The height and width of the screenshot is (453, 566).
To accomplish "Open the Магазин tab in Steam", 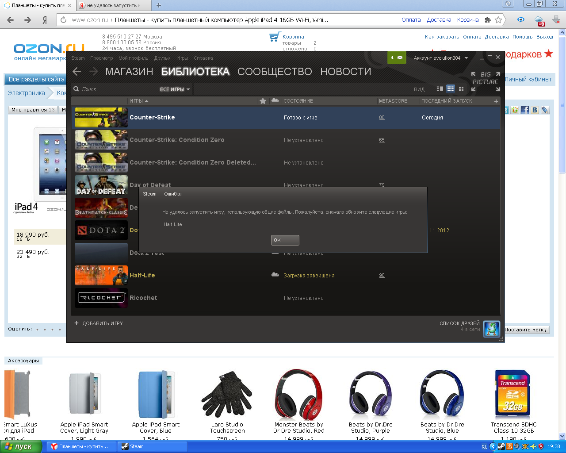I will pyautogui.click(x=129, y=72).
